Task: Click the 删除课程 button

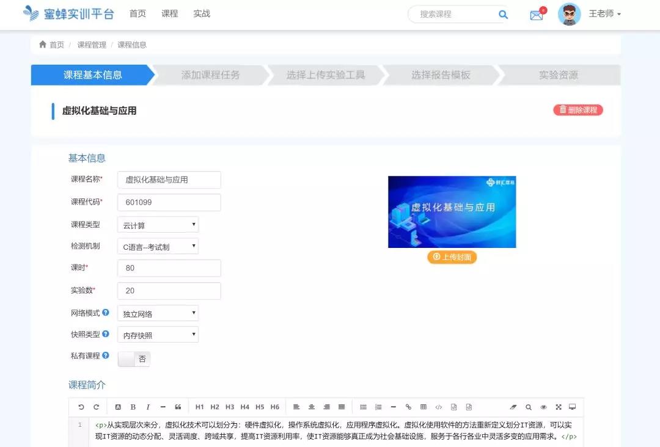Action: 577,110
